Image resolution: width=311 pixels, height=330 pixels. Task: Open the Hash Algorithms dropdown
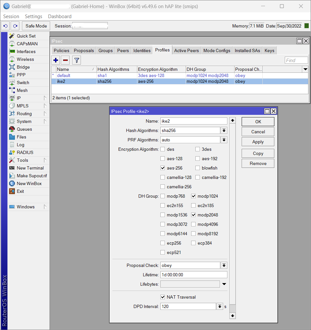224,130
